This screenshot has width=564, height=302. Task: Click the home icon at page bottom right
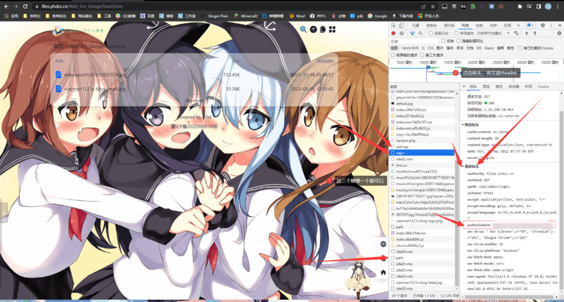[383, 272]
